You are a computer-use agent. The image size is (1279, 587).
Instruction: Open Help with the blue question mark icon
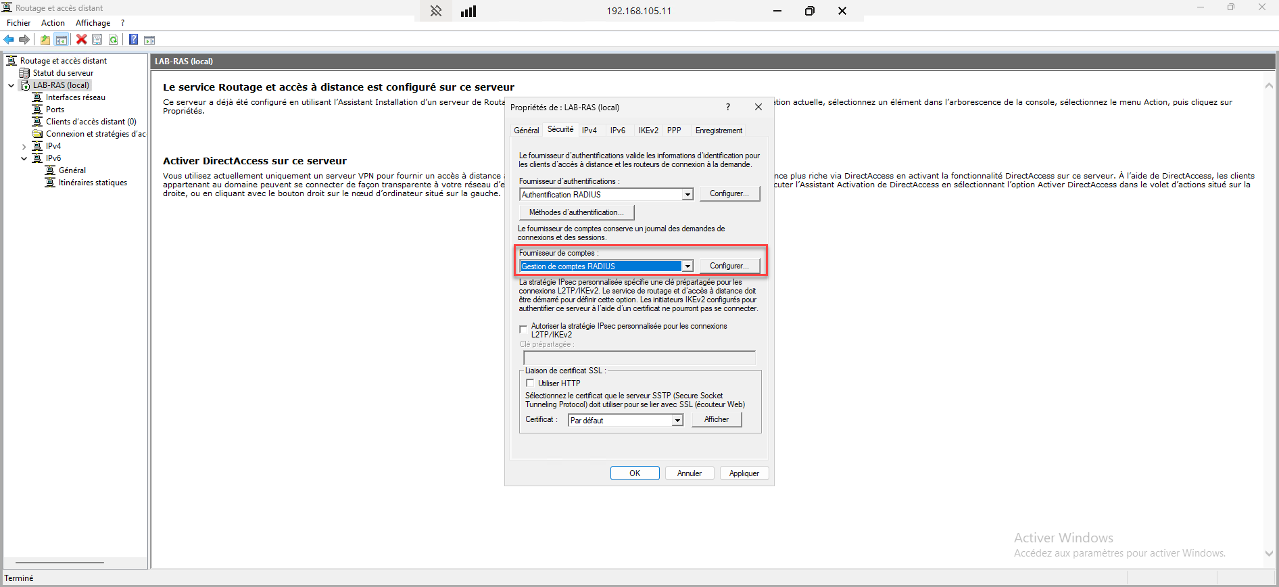[133, 40]
